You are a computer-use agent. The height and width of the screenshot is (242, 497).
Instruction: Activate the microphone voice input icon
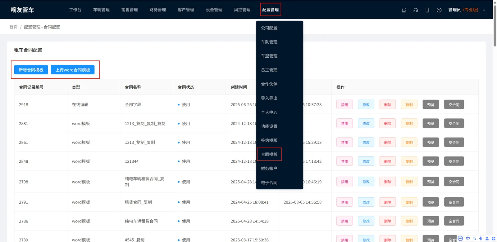click(x=481, y=238)
